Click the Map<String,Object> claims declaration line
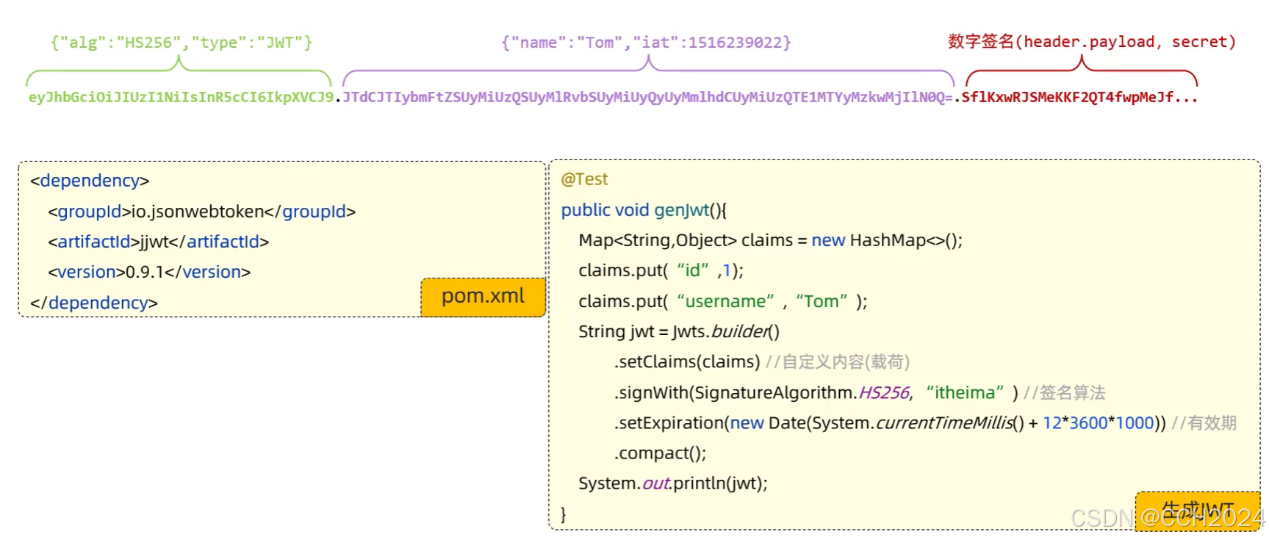The width and height of the screenshot is (1269, 540). pyautogui.click(x=770, y=240)
